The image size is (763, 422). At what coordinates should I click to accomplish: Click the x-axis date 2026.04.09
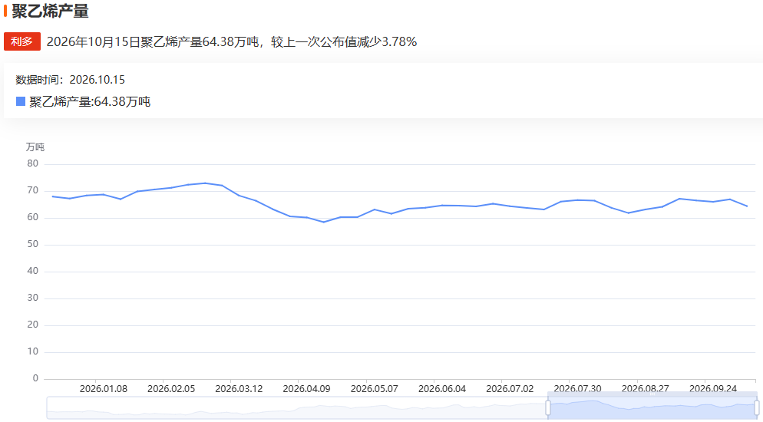tap(306, 389)
